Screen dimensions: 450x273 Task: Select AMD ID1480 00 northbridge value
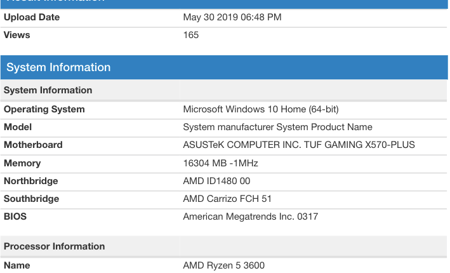click(216, 181)
